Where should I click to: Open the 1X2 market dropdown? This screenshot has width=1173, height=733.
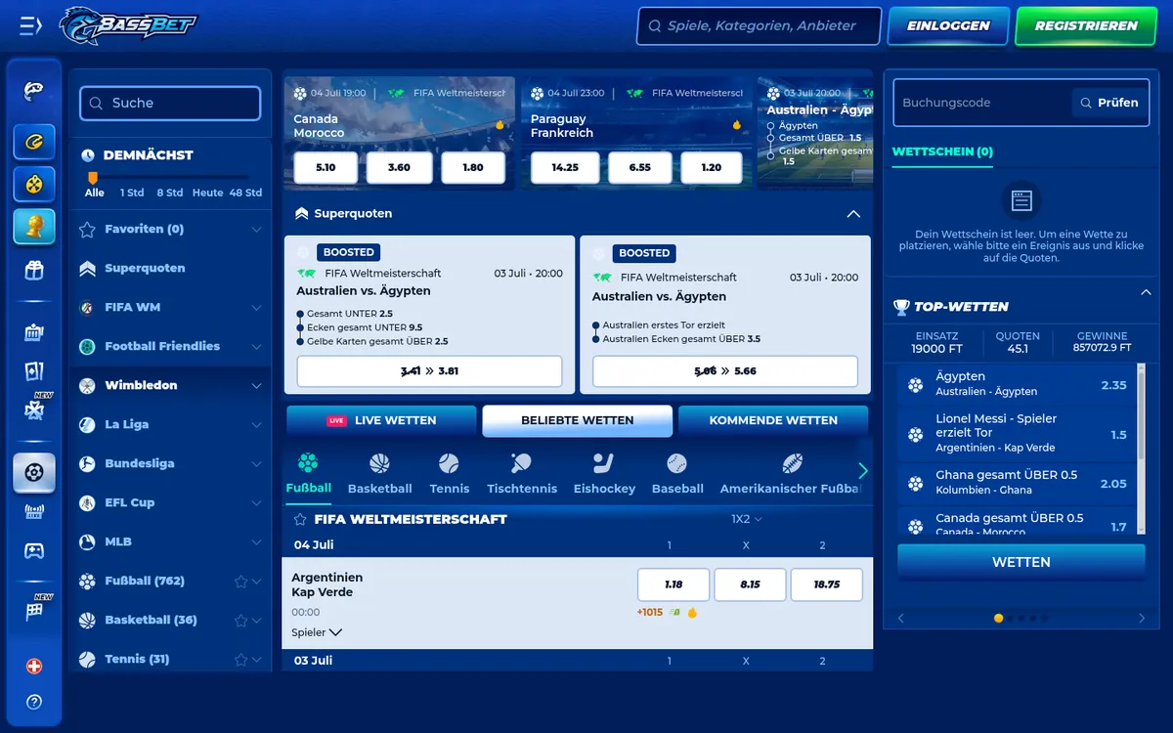point(747,519)
